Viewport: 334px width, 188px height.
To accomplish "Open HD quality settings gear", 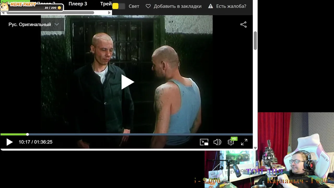I will click(x=231, y=142).
